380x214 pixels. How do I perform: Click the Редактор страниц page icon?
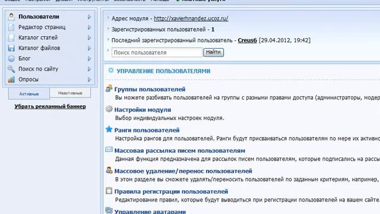tap(11, 27)
